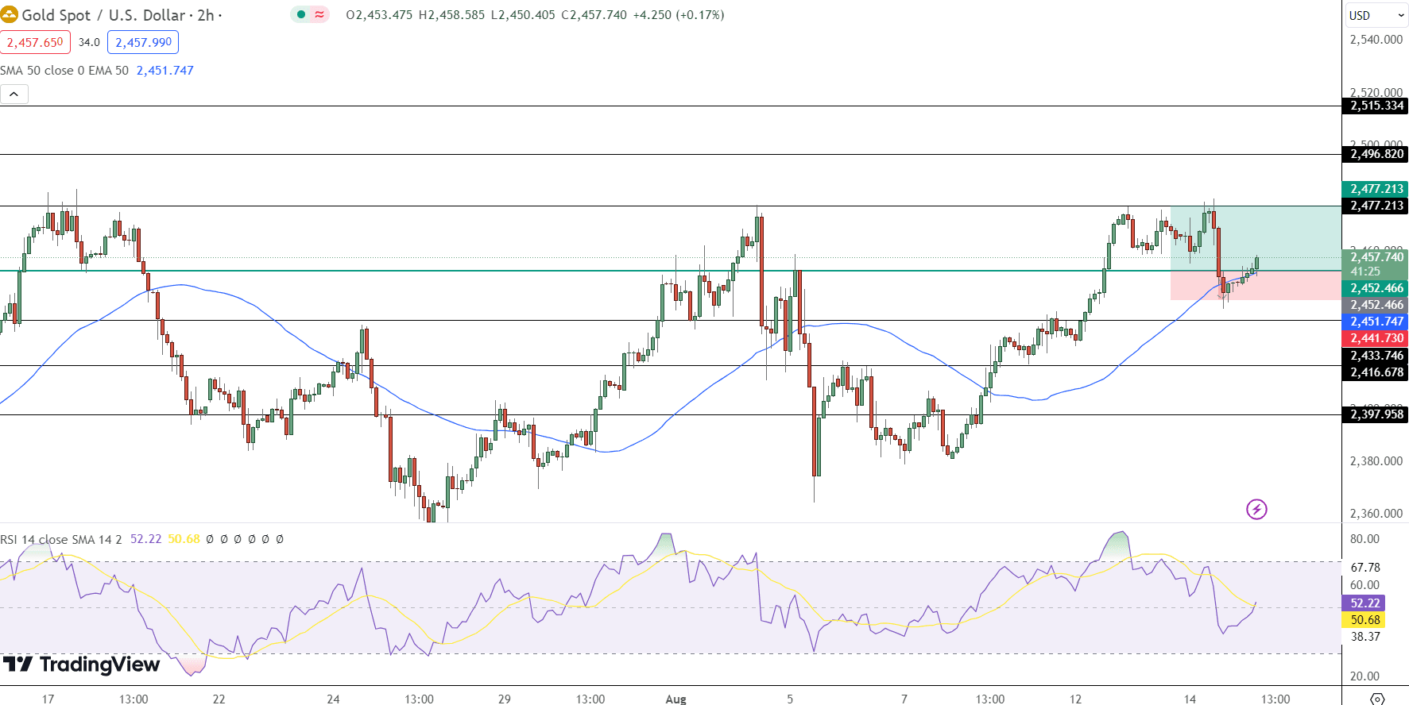Click the 34.0 spread value
Screen dimensions: 1409x705
(89, 42)
